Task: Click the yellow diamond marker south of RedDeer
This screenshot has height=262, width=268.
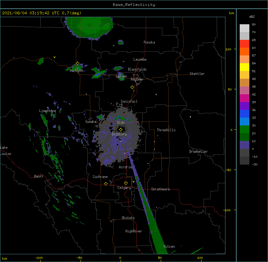Action: coord(132,87)
